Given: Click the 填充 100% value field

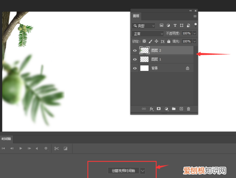Looking at the screenshot, I should click(187, 41).
